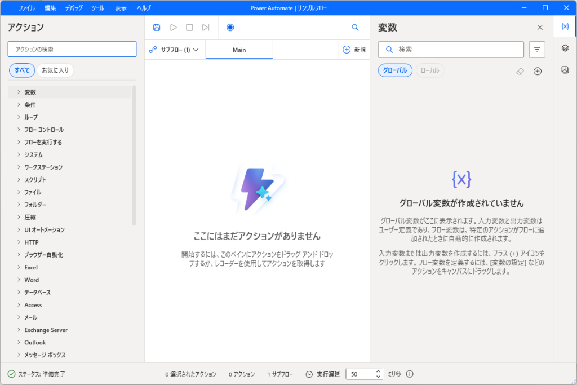Image resolution: width=577 pixels, height=385 pixels.
Task: Open the サブフロー dropdown
Action: coord(175,50)
